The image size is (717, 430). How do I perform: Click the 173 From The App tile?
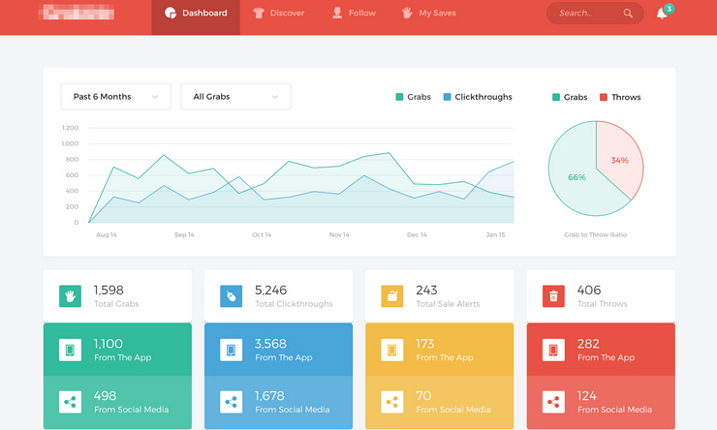[x=440, y=350]
